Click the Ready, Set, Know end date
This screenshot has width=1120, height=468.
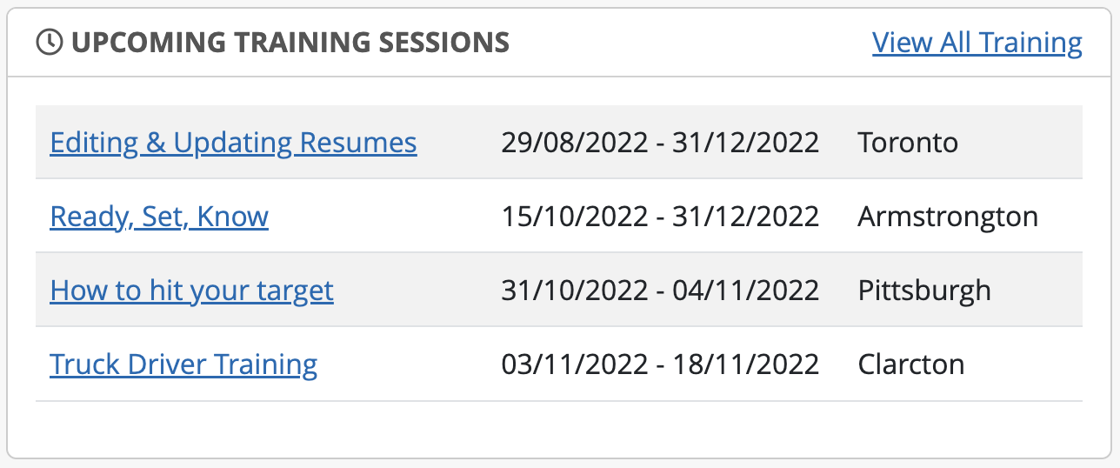746,216
